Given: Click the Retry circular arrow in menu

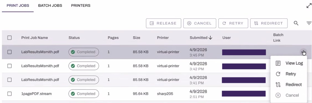Looking at the screenshot, I should pyautogui.click(x=278, y=74).
